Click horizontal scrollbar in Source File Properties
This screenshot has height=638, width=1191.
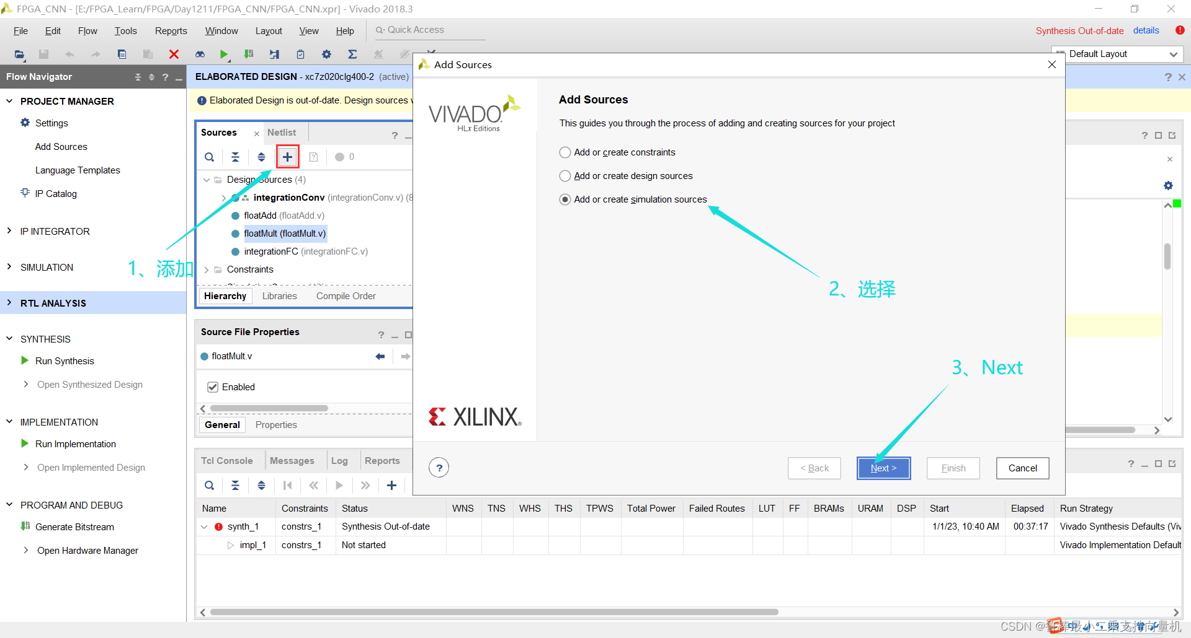(x=269, y=408)
